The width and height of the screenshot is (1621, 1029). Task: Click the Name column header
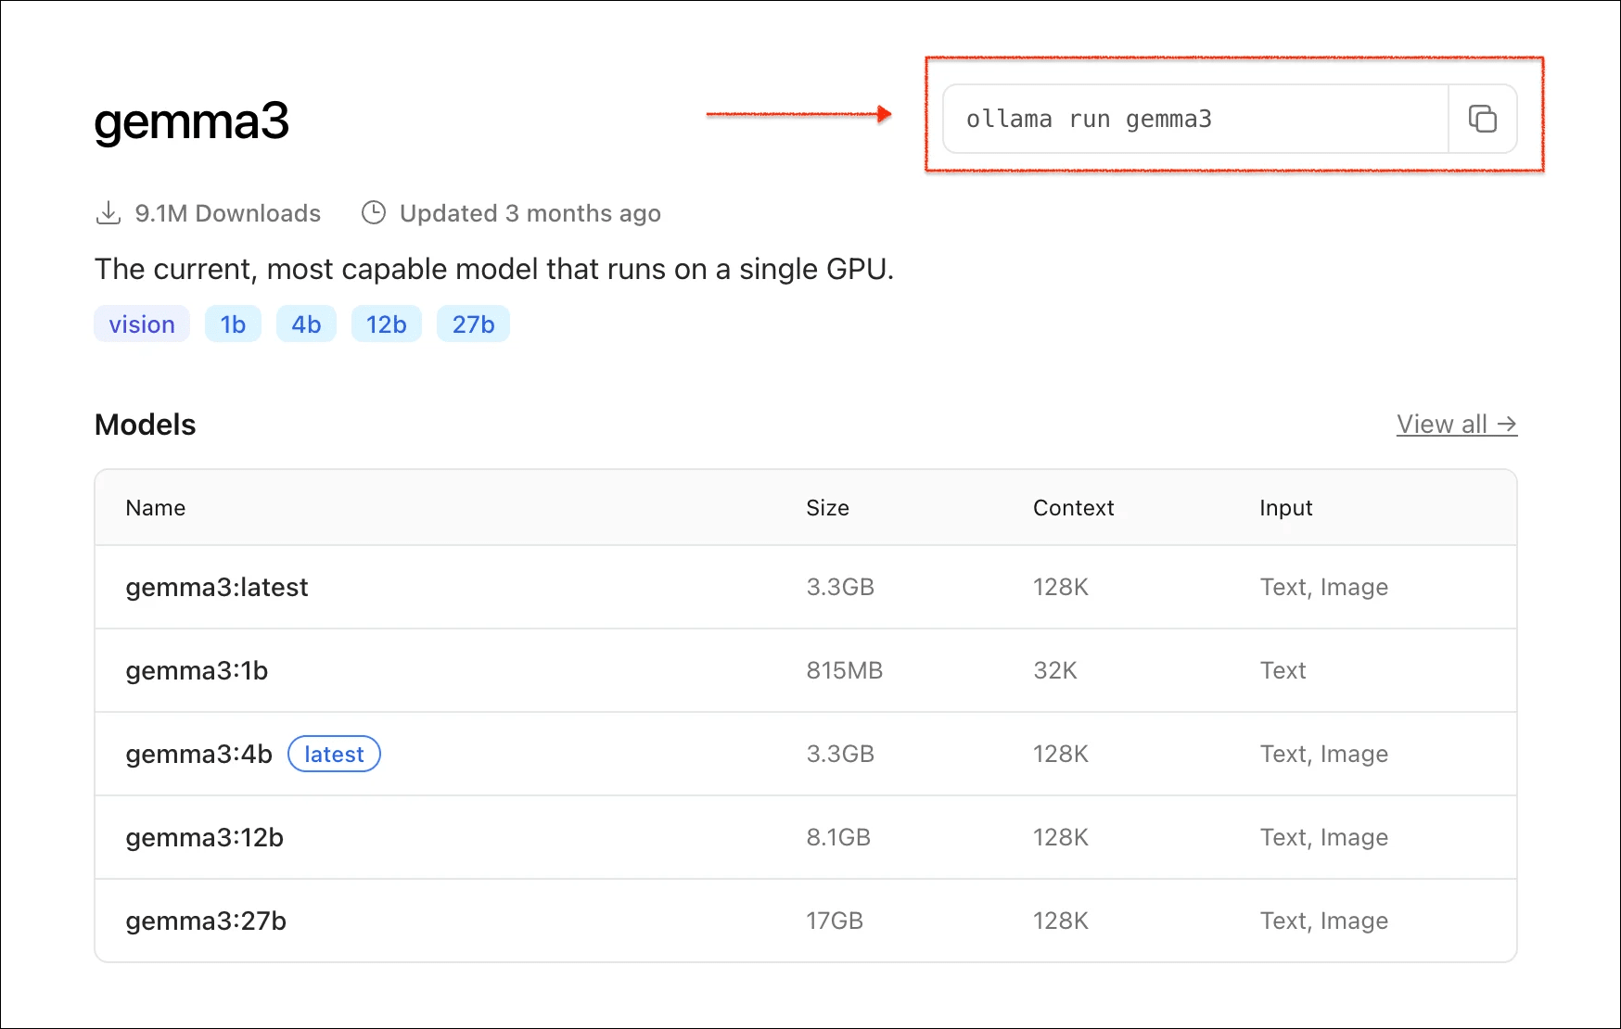[156, 508]
